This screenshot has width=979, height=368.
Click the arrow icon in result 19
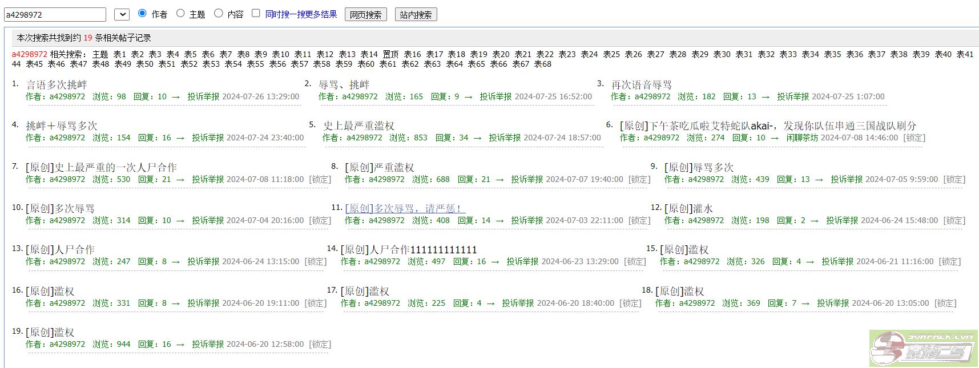[x=180, y=345]
